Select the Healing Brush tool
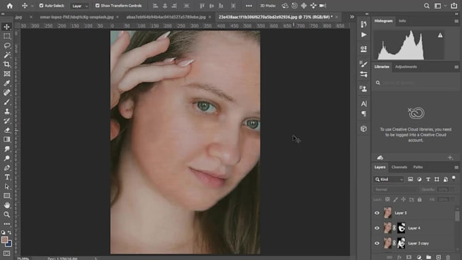 (x=7, y=93)
